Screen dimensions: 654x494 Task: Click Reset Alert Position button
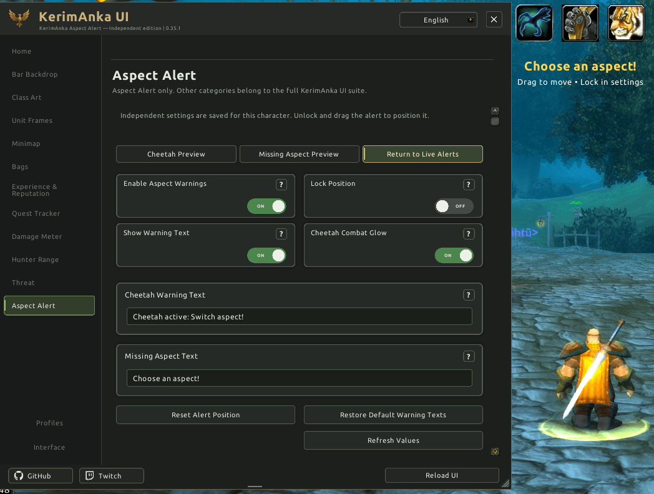pos(206,415)
